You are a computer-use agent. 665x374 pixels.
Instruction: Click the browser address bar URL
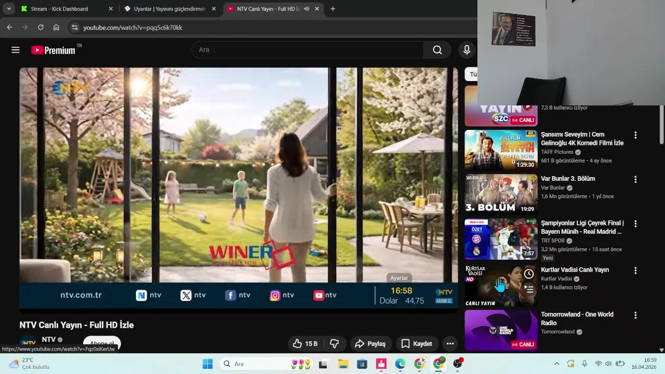132,28
